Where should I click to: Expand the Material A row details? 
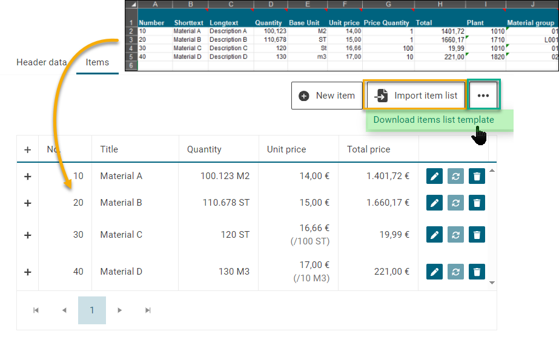(x=27, y=176)
